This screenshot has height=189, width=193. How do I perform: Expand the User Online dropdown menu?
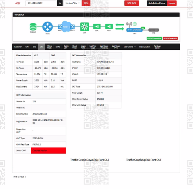click(x=130, y=47)
